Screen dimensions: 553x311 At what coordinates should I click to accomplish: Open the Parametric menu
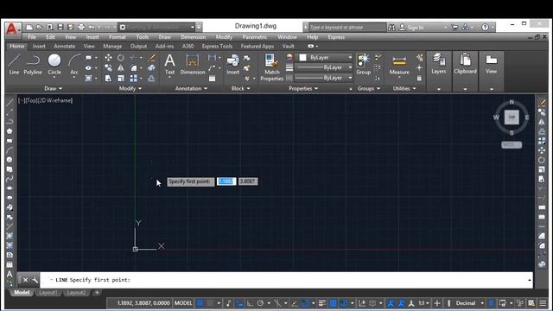pos(255,37)
